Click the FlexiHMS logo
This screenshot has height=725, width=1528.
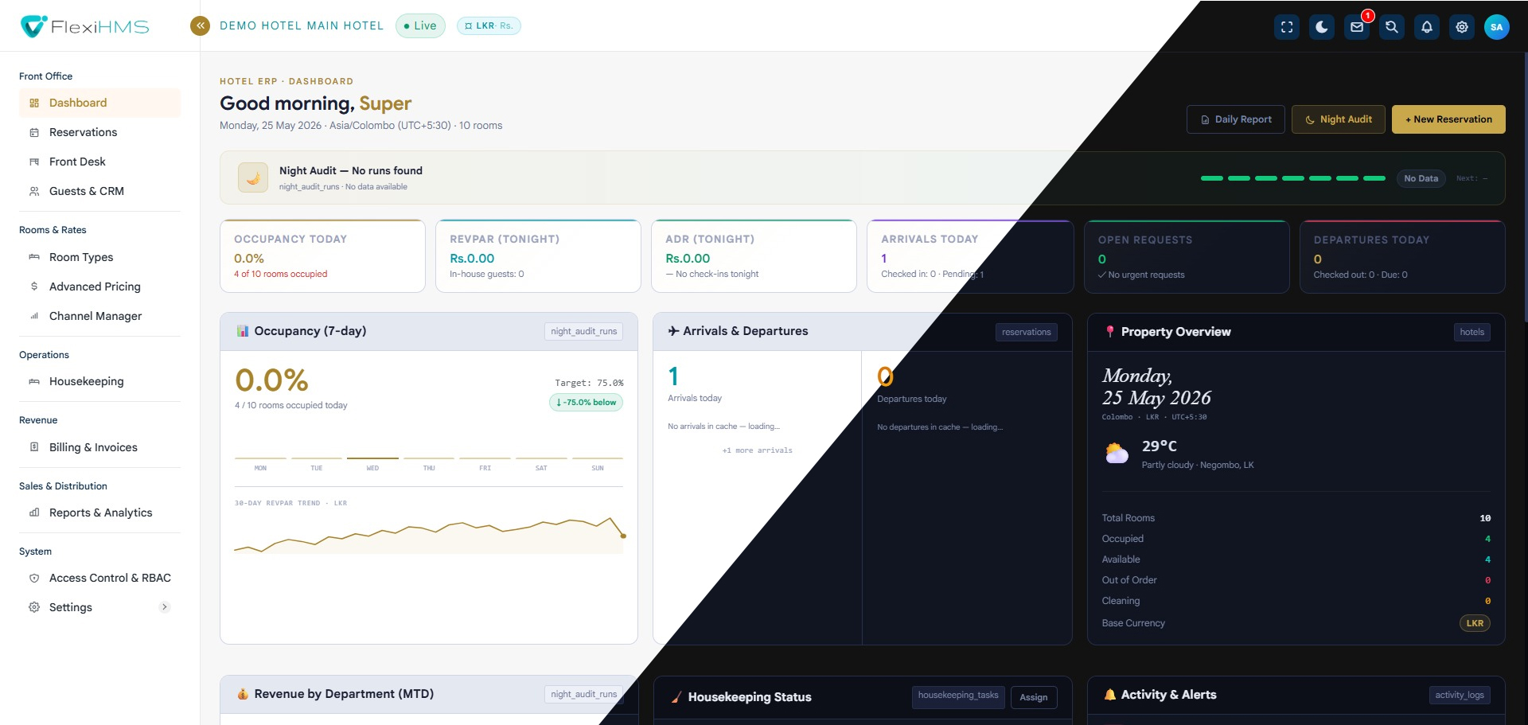[x=84, y=26]
